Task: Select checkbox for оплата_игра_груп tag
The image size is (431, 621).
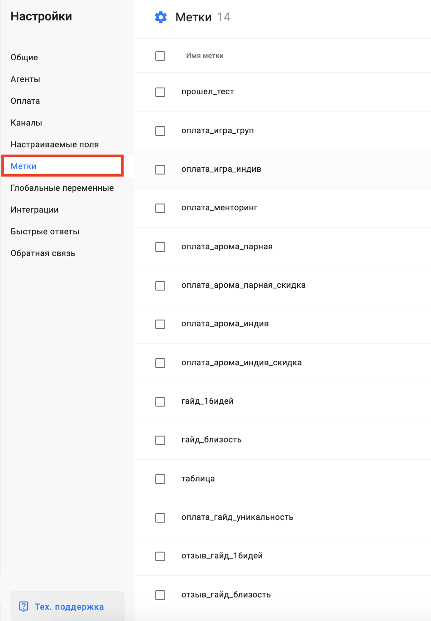Action: 160,131
